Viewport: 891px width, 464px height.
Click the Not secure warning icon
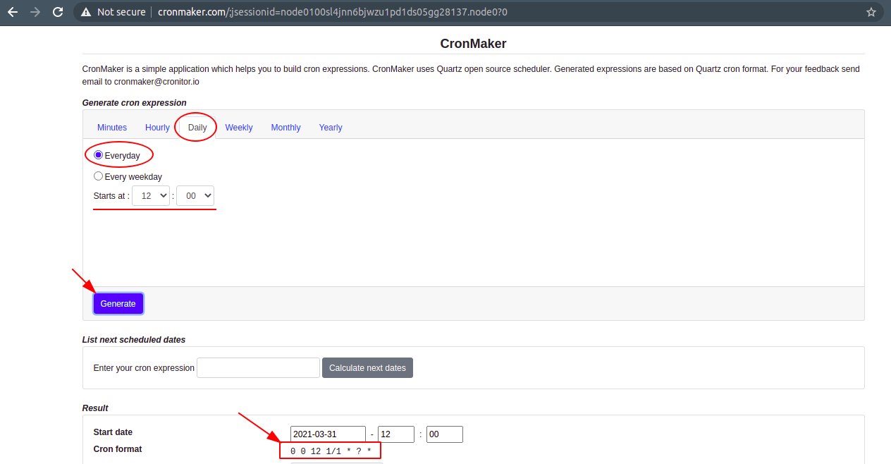tap(86, 12)
